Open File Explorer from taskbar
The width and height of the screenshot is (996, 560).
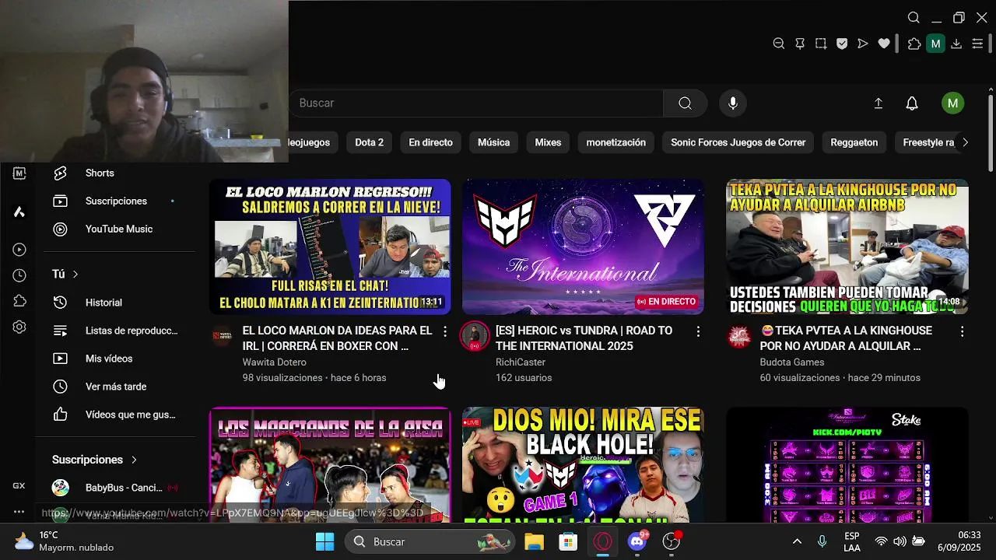coord(534,541)
